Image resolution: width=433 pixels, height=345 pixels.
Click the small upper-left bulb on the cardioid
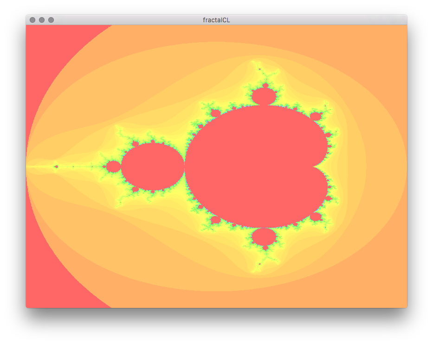click(215, 113)
